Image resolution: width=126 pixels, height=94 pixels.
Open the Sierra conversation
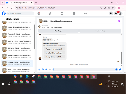tap(17, 28)
